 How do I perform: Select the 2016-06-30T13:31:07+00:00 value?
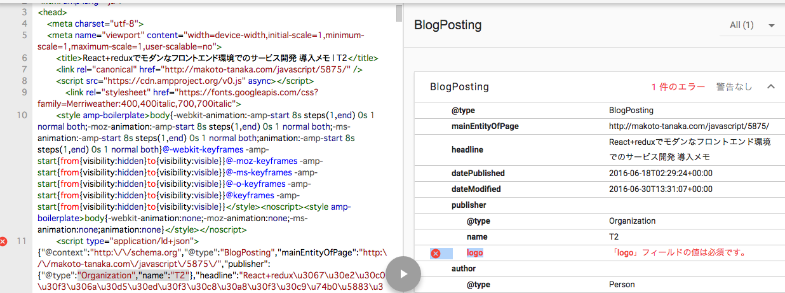(x=661, y=189)
